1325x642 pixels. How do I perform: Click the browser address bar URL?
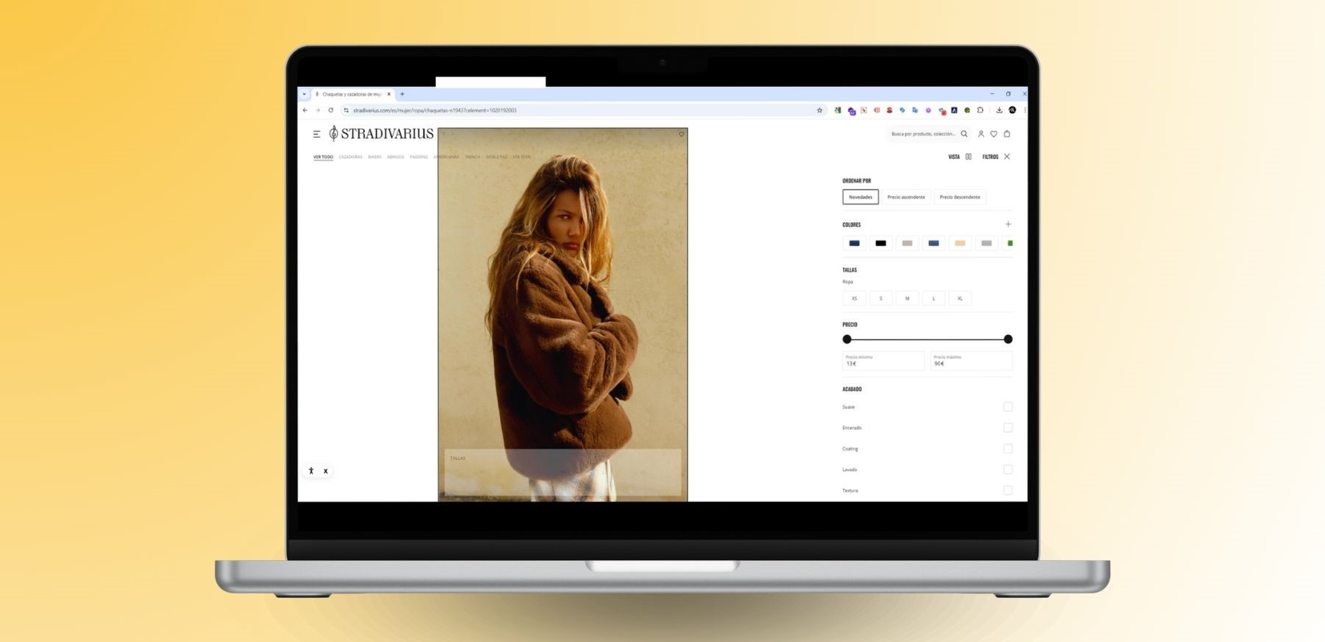434,110
